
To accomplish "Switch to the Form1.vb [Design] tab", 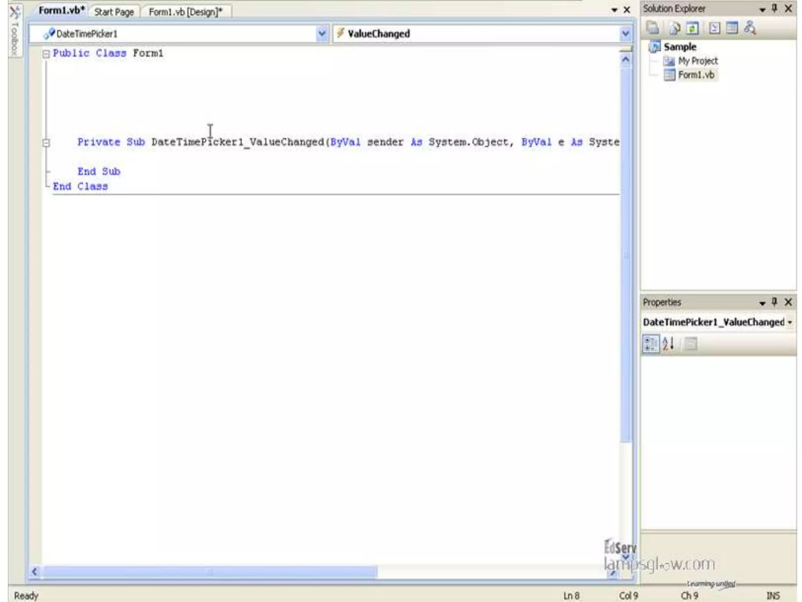I will pyautogui.click(x=185, y=12).
